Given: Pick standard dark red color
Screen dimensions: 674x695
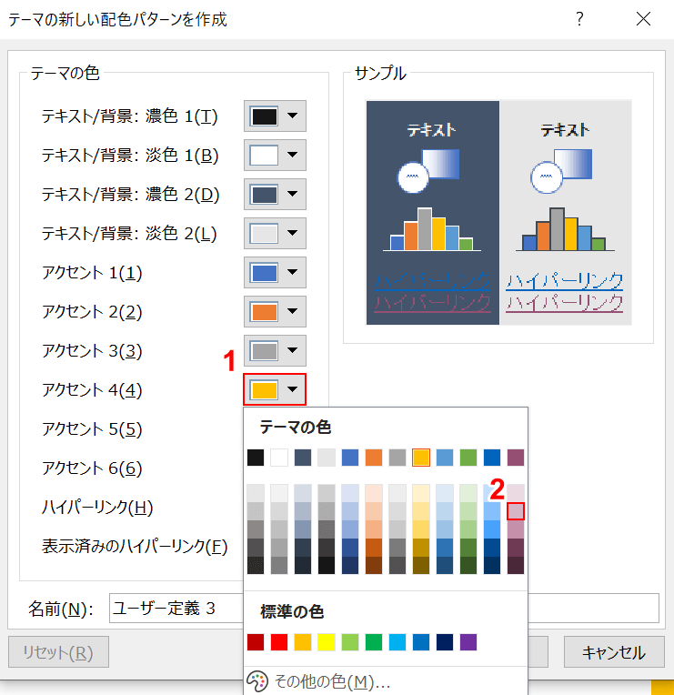Looking at the screenshot, I should tap(256, 642).
